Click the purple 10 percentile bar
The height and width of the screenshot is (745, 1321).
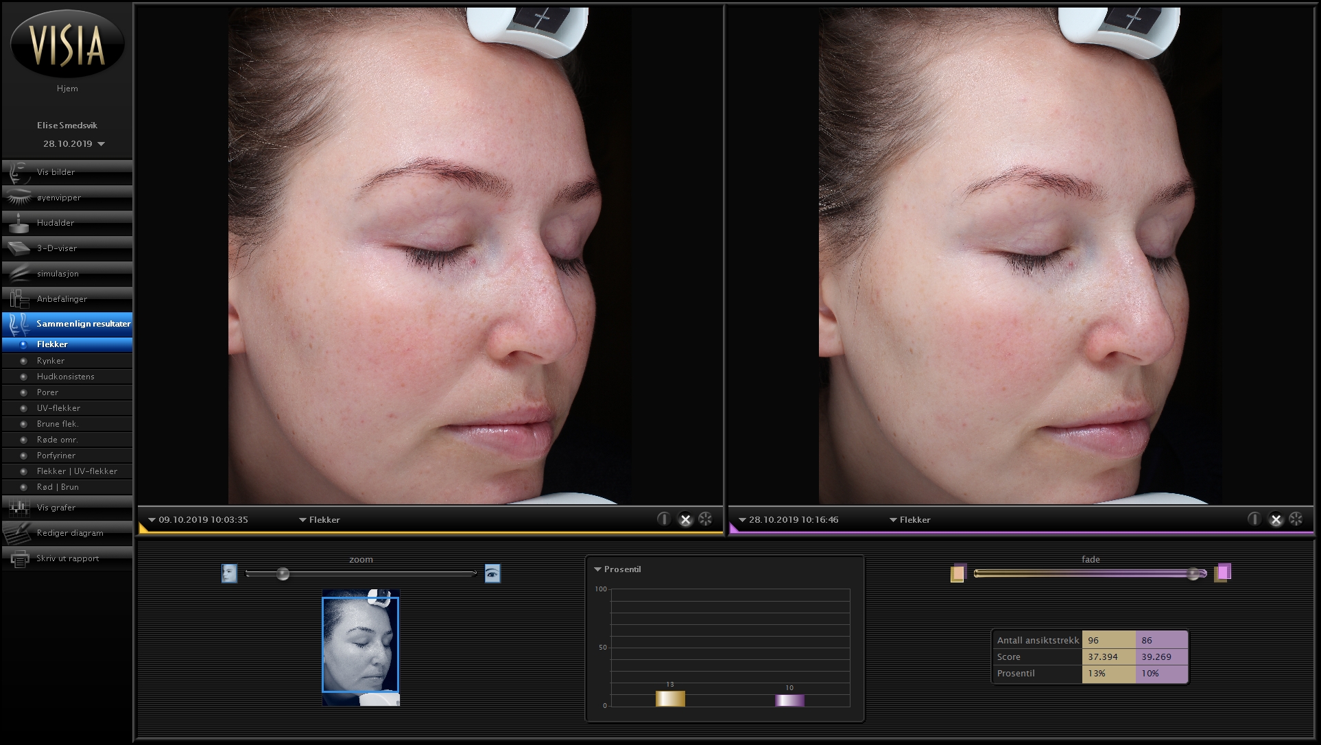(x=789, y=700)
